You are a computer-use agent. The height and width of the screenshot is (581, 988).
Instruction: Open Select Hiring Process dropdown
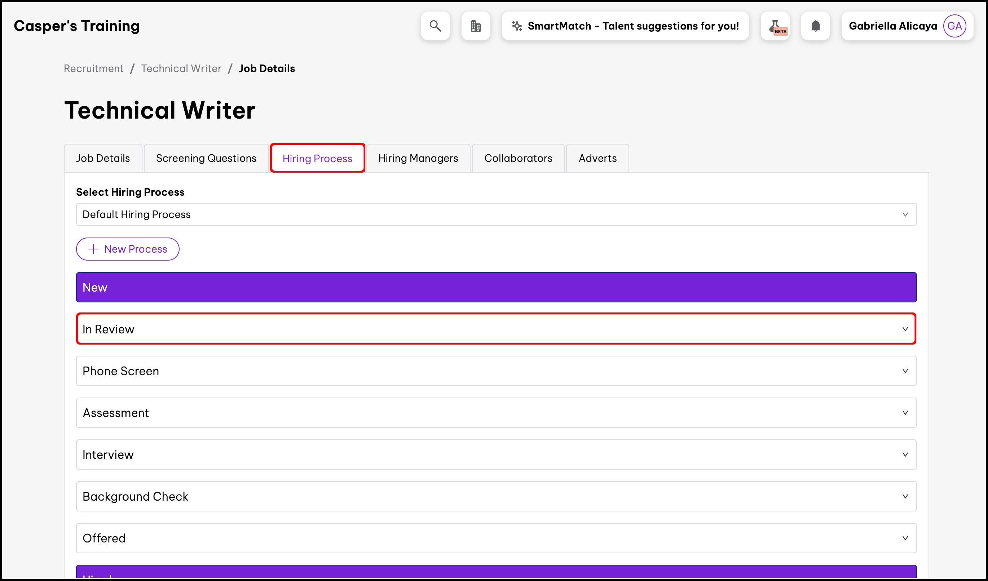coord(496,214)
